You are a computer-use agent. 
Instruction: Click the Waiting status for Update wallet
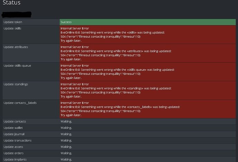pyautogui.click(x=66, y=128)
